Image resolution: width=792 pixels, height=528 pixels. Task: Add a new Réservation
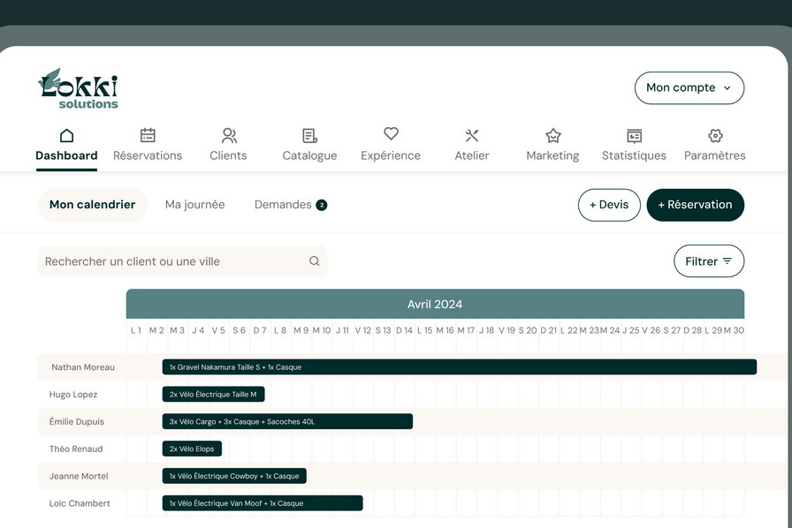pyautogui.click(x=695, y=205)
